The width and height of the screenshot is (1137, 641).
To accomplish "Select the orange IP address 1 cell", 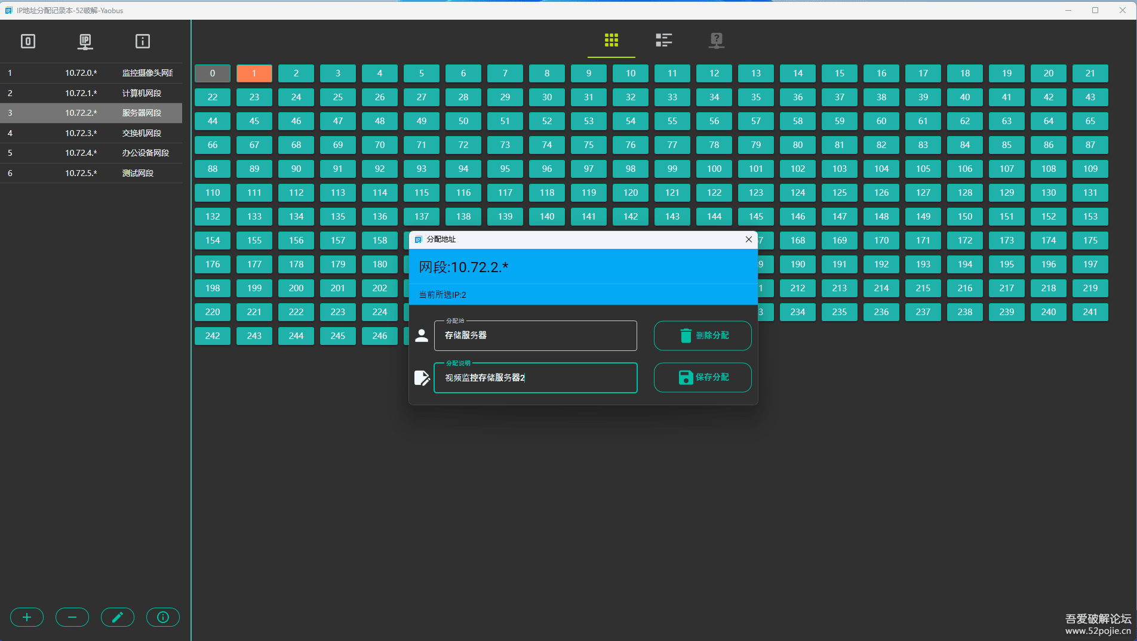I will point(254,73).
